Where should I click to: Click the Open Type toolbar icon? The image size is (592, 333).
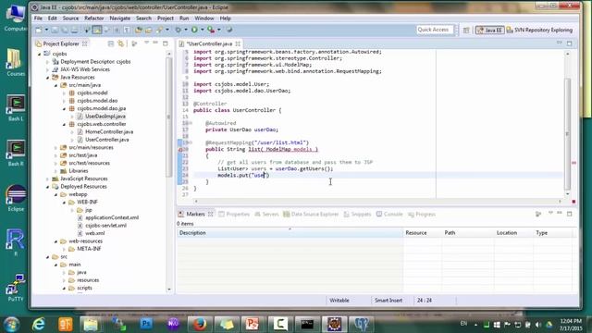coord(139,30)
